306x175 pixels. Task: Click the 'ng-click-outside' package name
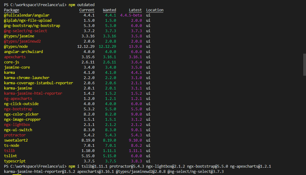coord(21,104)
